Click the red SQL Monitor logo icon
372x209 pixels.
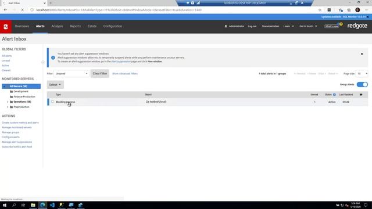tap(6, 27)
